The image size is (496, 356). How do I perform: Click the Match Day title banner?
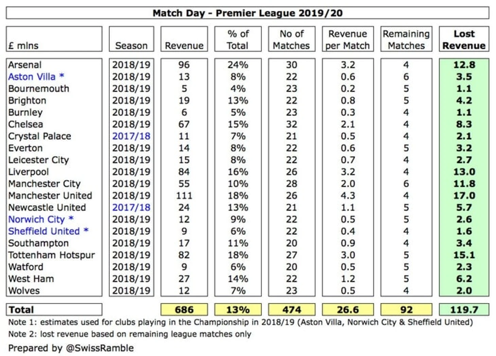[247, 13]
